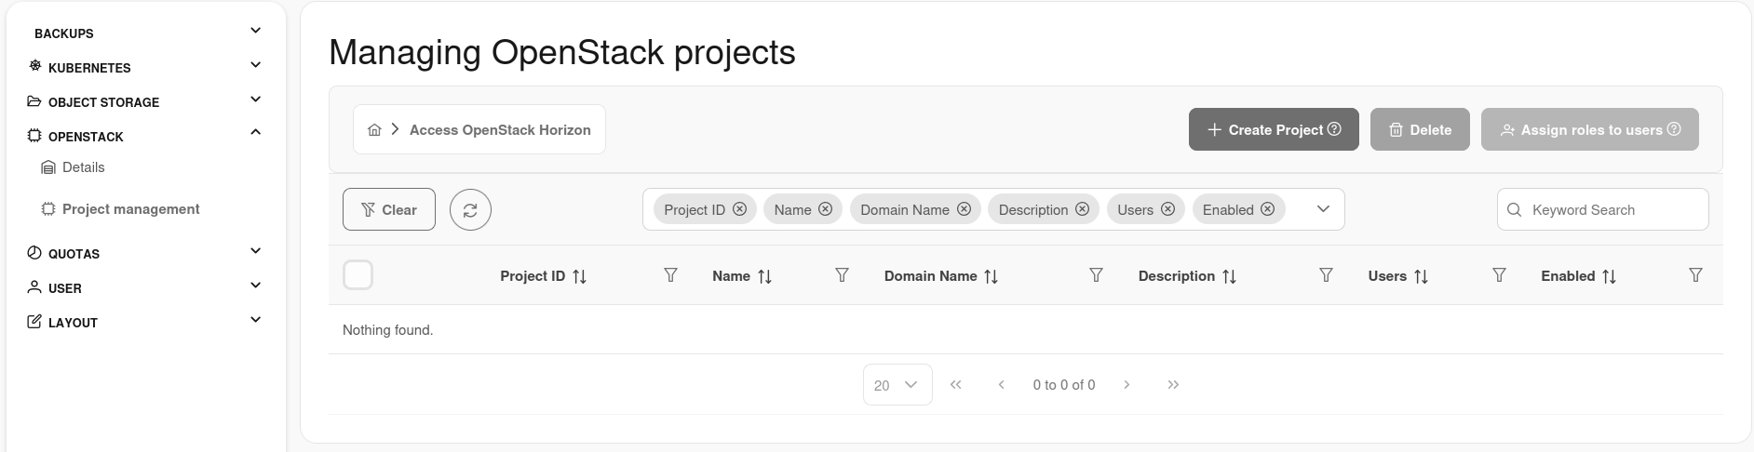Click the Clear filters button
Image resolution: width=1754 pixels, height=452 pixels.
[x=389, y=210]
